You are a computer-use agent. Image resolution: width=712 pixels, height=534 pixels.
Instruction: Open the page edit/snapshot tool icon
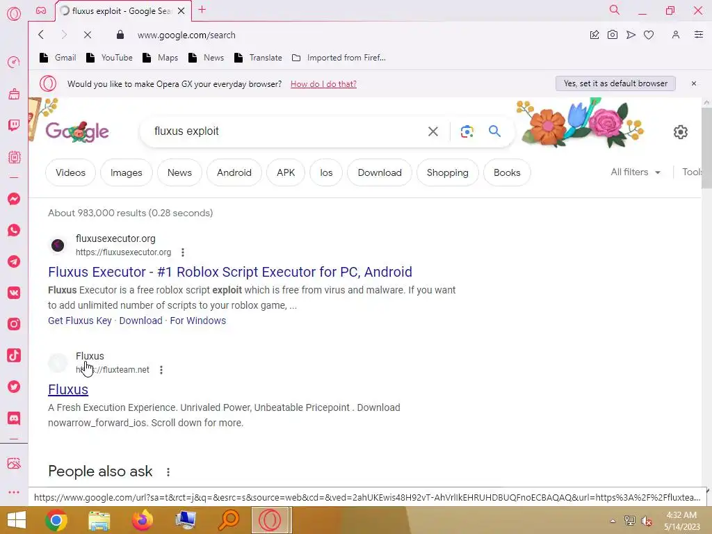coord(594,35)
